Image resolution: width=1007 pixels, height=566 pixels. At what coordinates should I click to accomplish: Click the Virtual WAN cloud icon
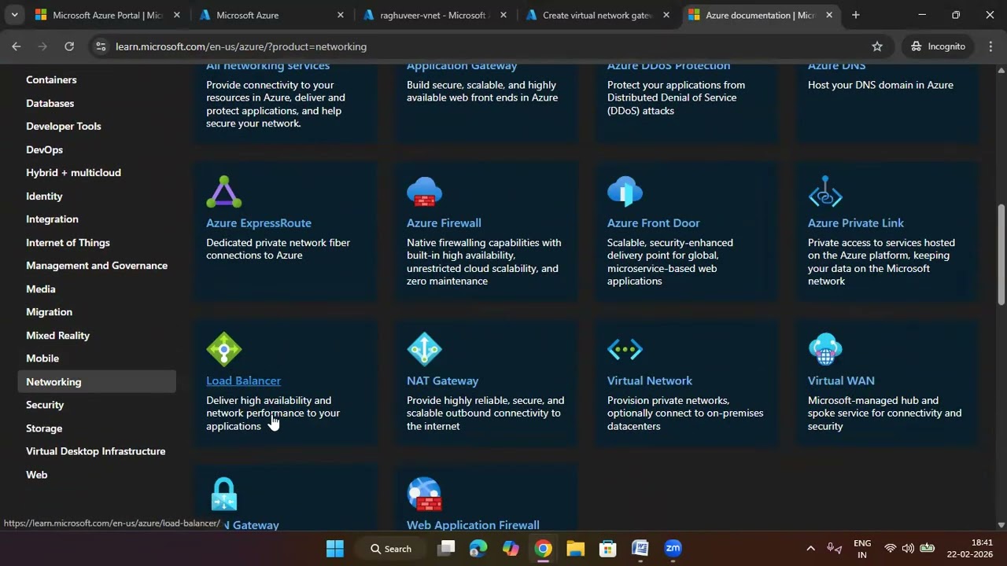tap(825, 349)
